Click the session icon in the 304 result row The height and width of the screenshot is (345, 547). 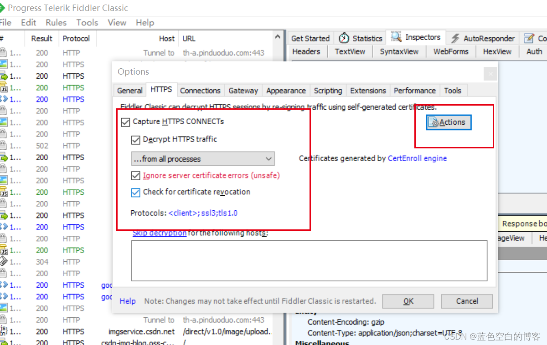[x=4, y=262]
